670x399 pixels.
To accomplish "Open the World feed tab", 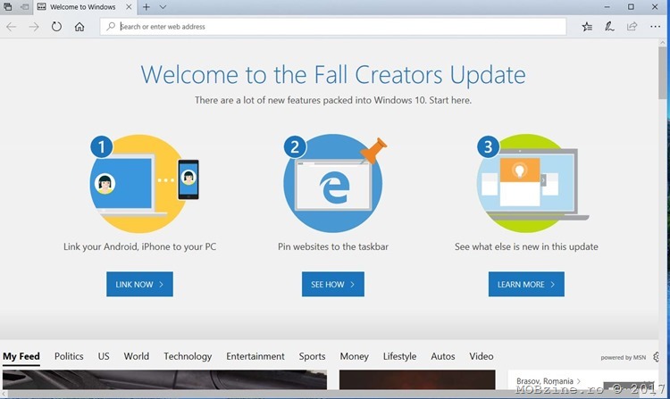I will point(137,356).
